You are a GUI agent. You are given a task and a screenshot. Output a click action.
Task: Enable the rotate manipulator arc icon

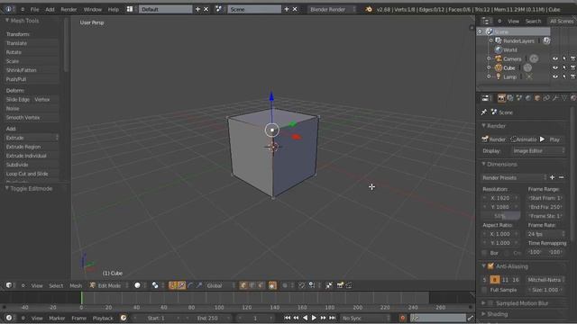[190, 285]
